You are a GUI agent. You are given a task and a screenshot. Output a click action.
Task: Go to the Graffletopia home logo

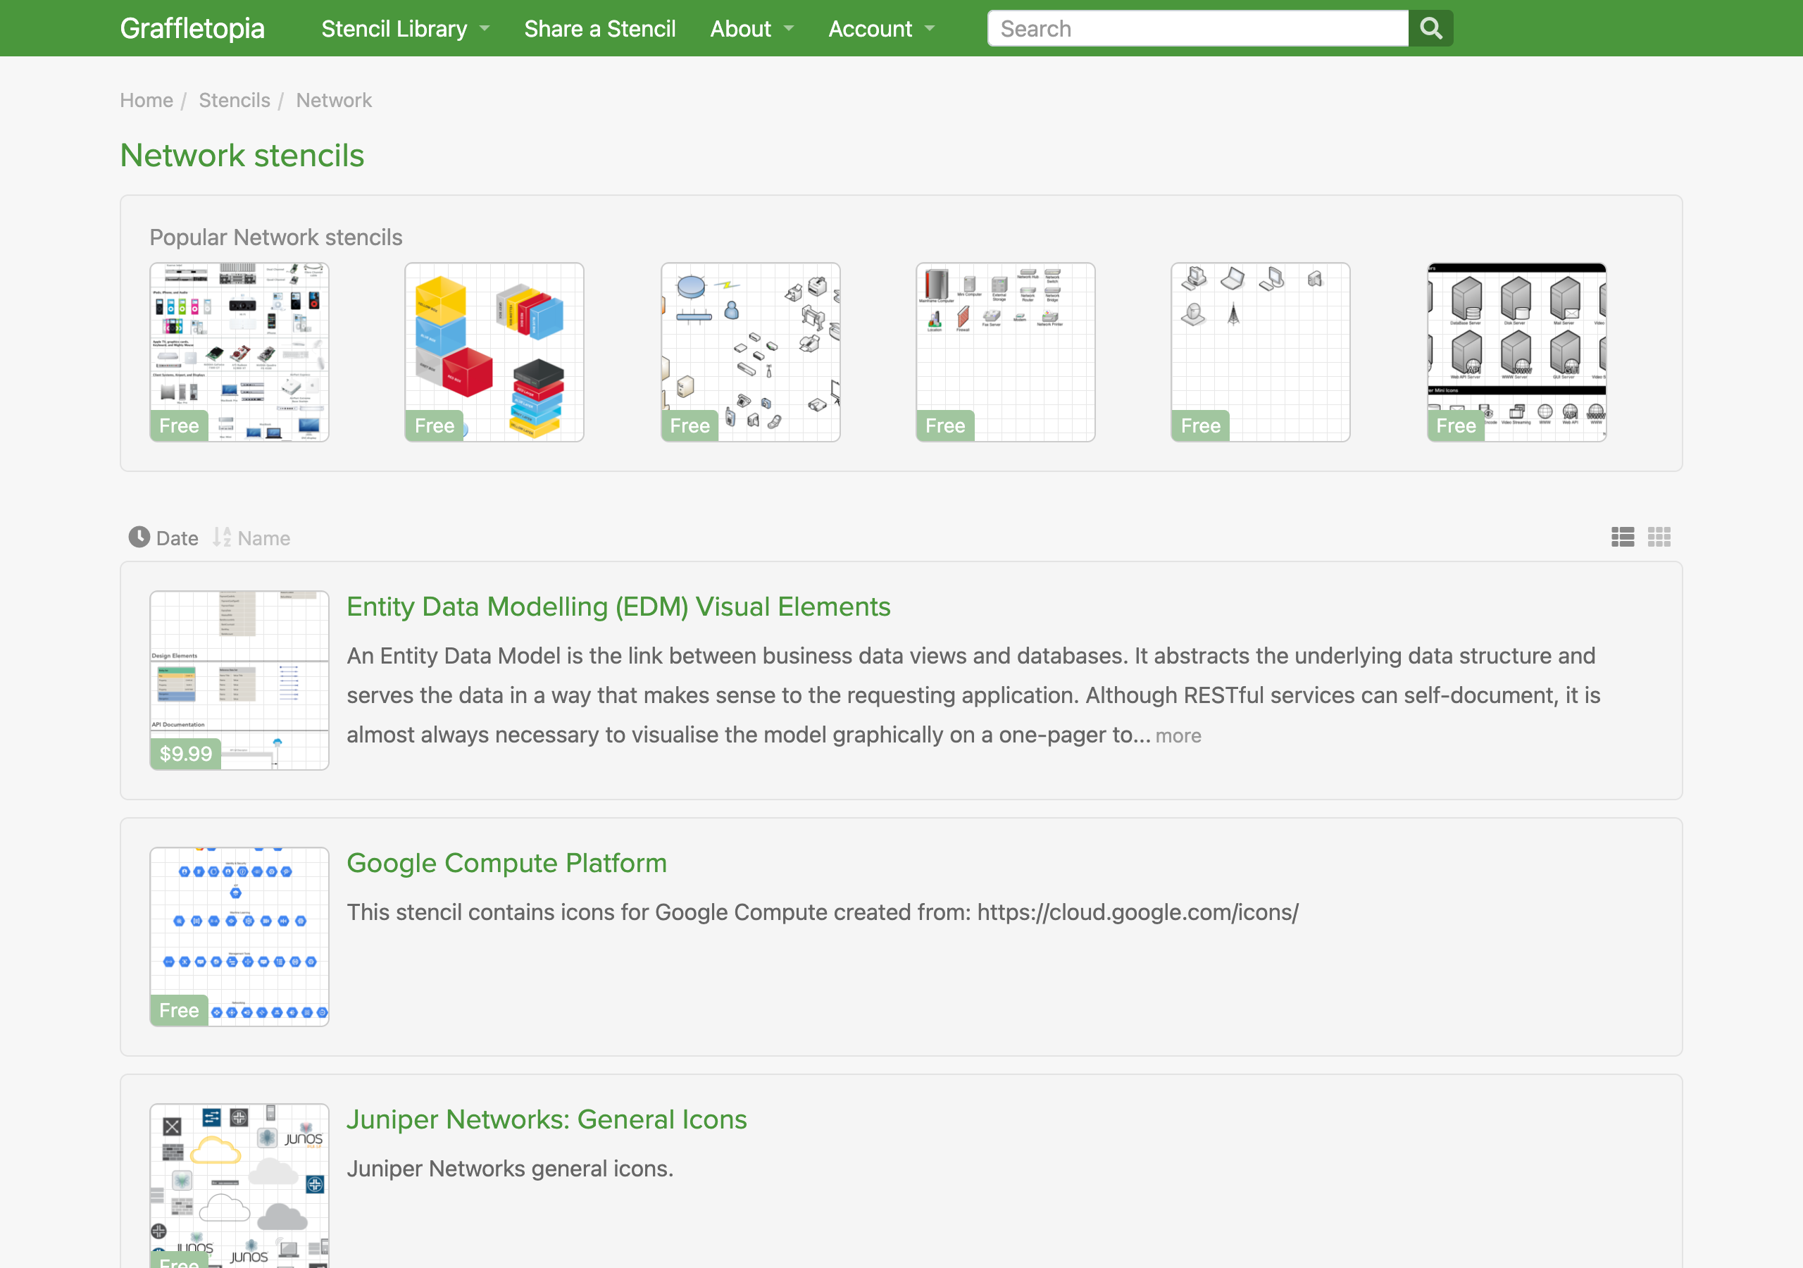point(192,29)
